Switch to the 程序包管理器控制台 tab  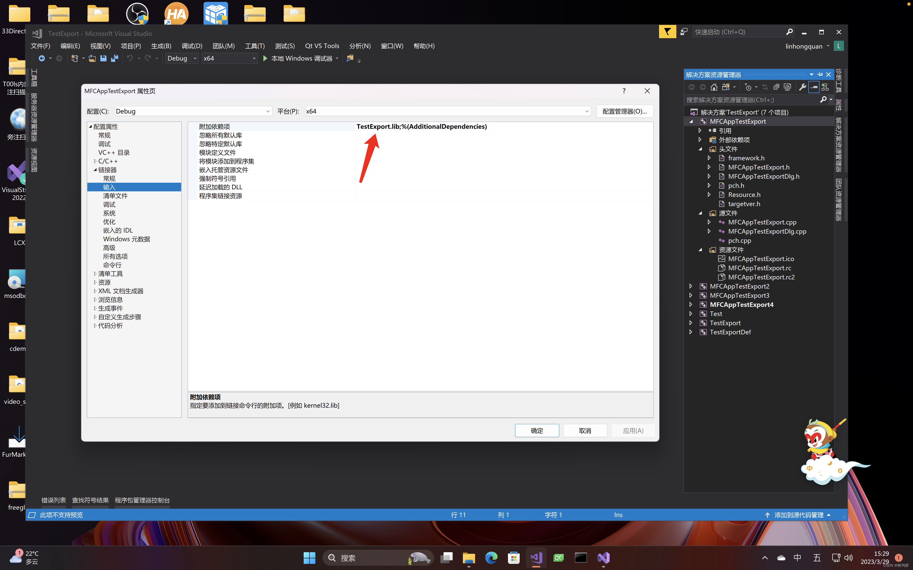click(x=142, y=500)
